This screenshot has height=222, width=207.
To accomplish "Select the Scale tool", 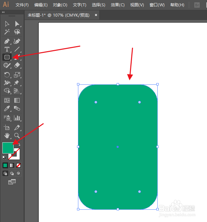I will point(17,75).
